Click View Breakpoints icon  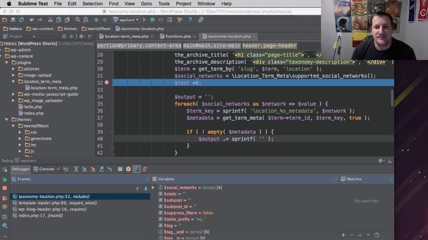[x=5, y=199]
